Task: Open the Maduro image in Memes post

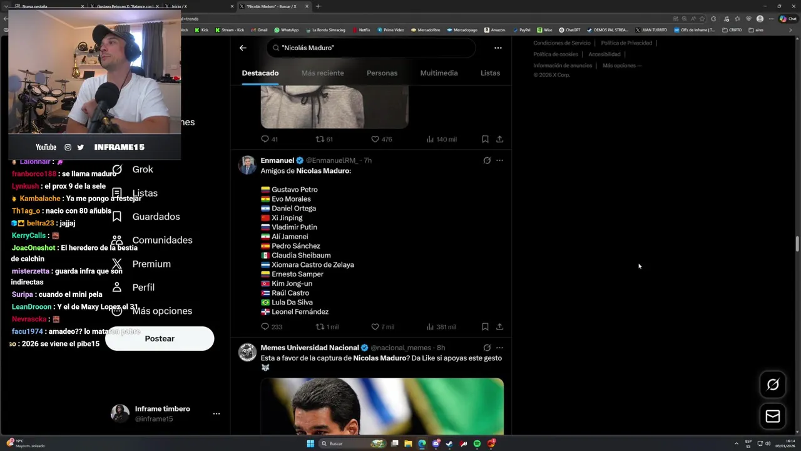Action: (x=382, y=406)
